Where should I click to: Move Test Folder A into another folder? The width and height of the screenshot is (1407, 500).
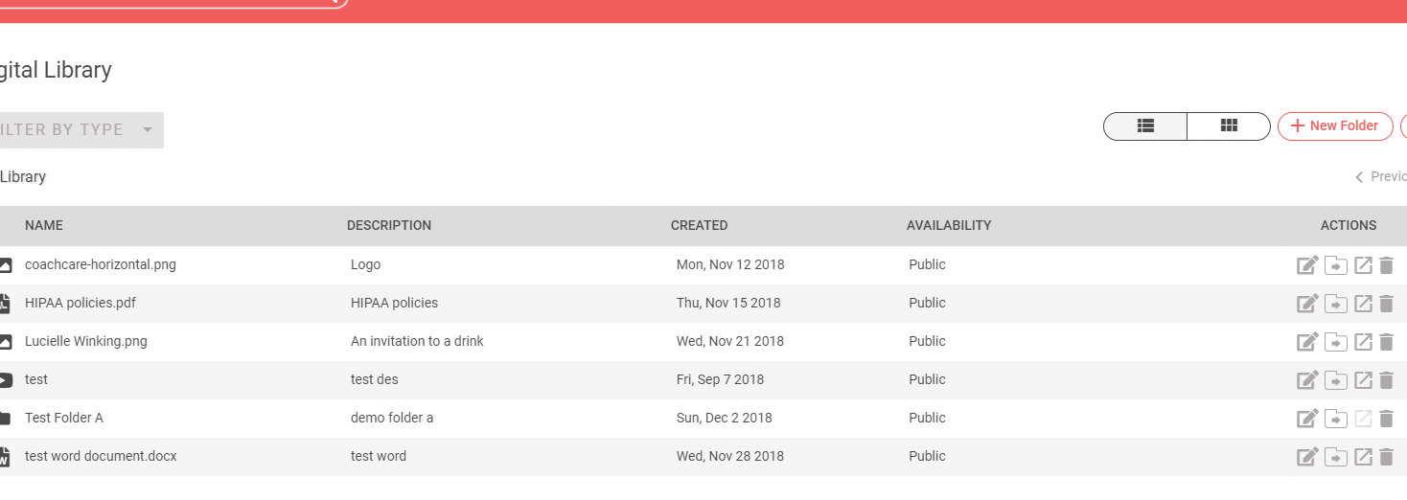[1336, 419]
